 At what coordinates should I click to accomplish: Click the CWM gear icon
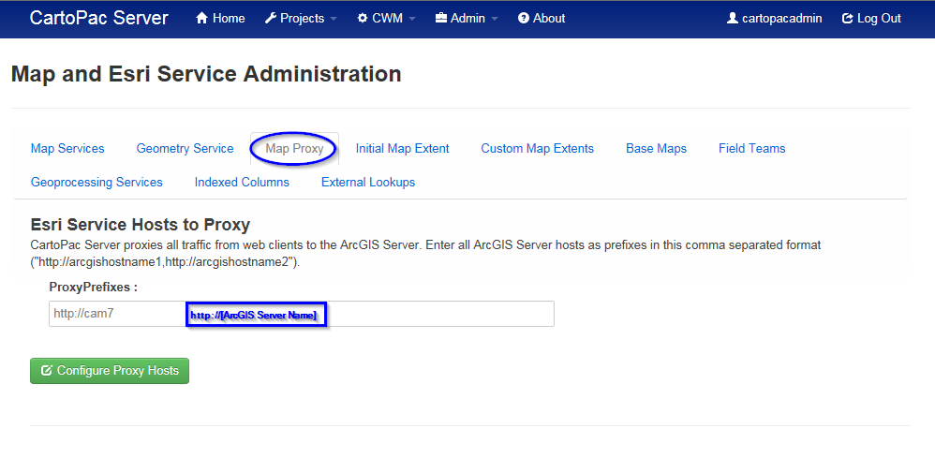(363, 19)
